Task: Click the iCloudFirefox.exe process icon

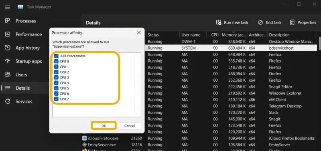Action: pos(85,138)
